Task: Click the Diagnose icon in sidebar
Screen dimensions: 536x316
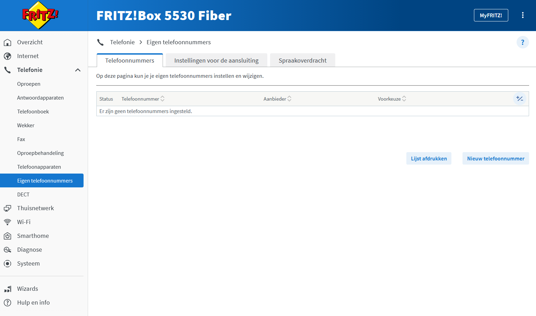Action: pyautogui.click(x=8, y=250)
